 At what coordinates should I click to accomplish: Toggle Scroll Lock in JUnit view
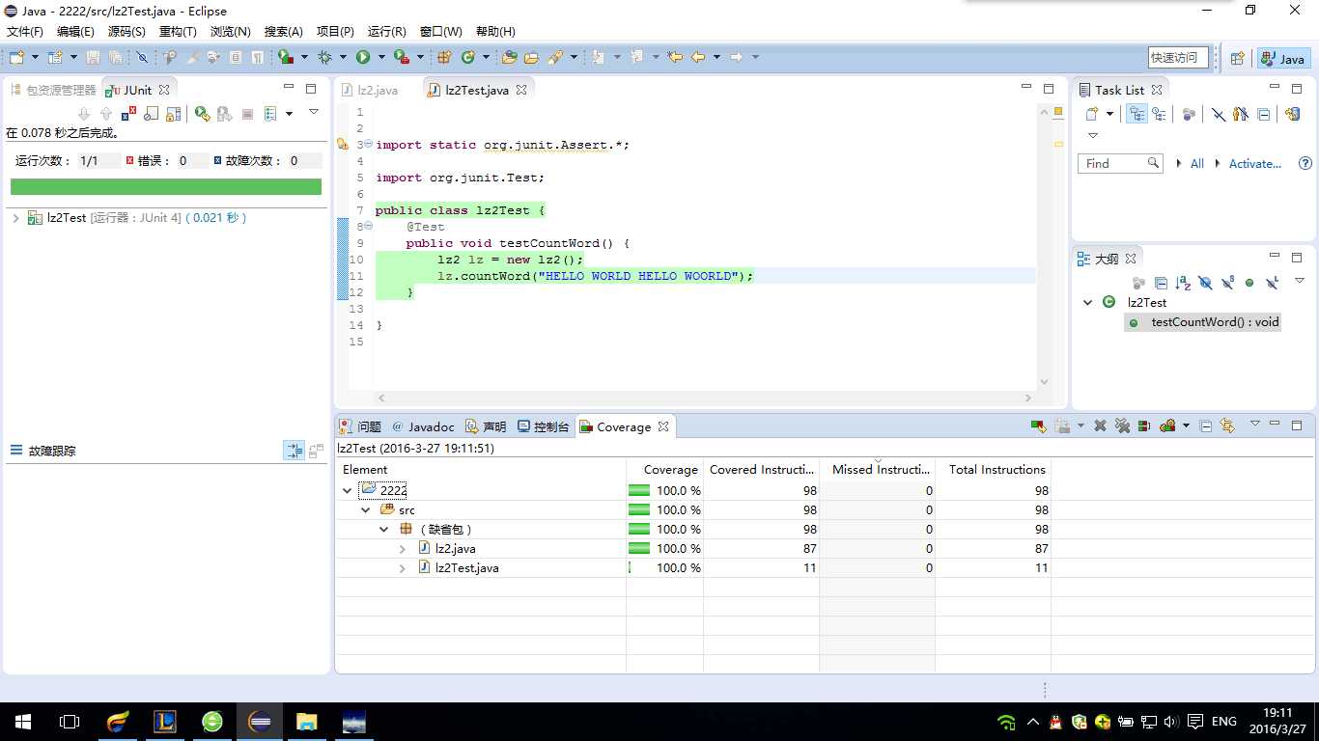click(x=173, y=114)
